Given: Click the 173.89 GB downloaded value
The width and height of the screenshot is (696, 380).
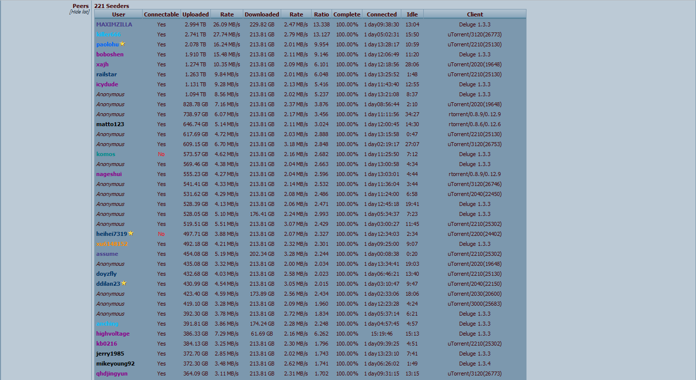Looking at the screenshot, I should click(262, 294).
